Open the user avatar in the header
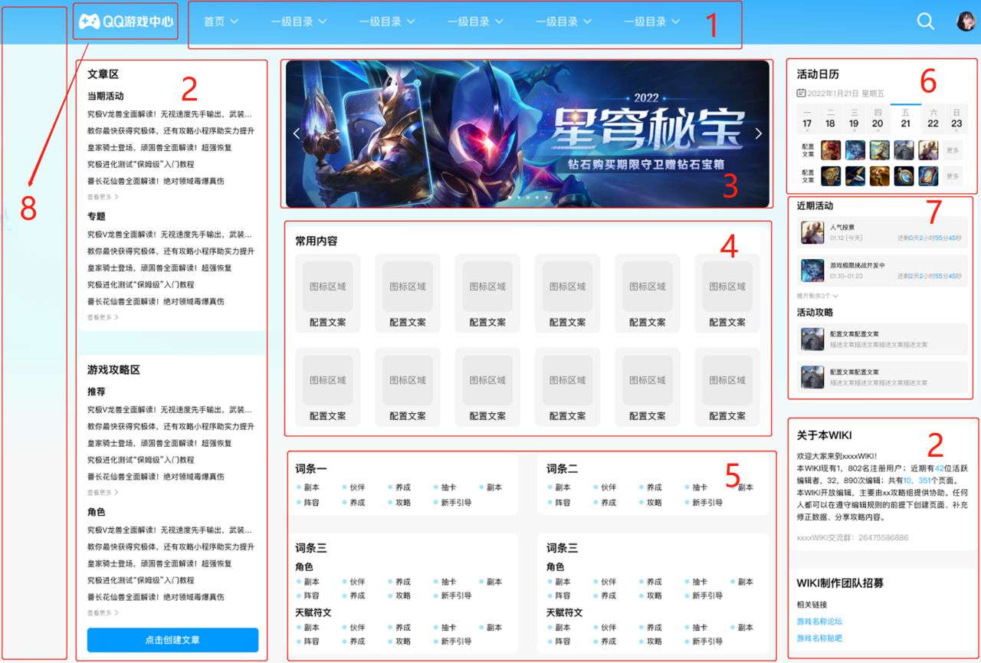This screenshot has width=981, height=663. tap(966, 21)
